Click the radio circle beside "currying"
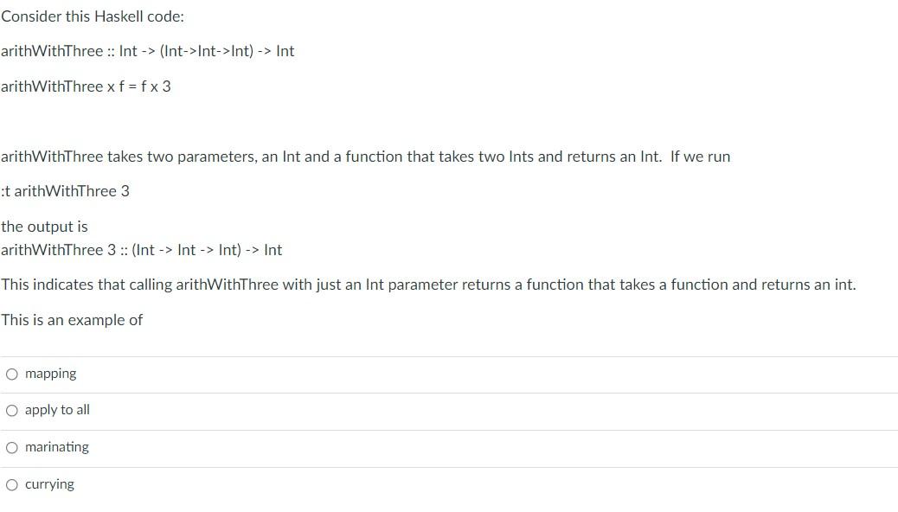The image size is (898, 512). coord(12,483)
